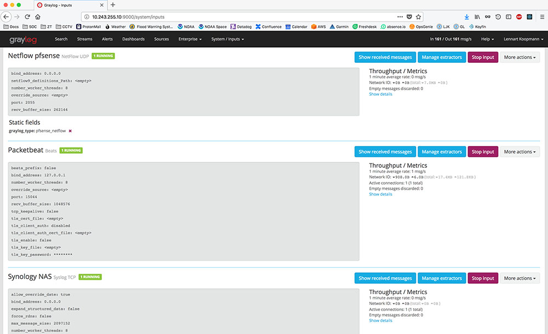Open the Docs bookmark folder
This screenshot has height=334, width=548.
[x=11, y=26]
